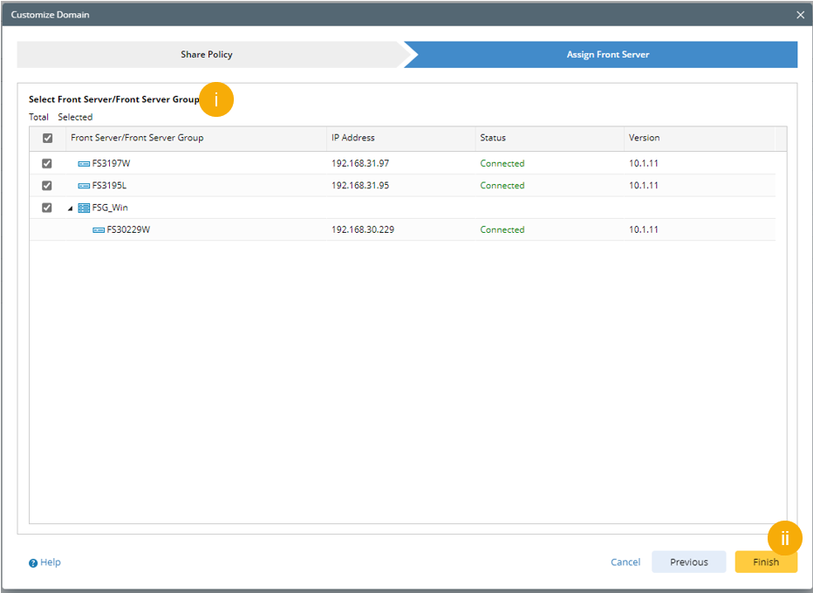Click Connected status of FS3197W

(502, 163)
